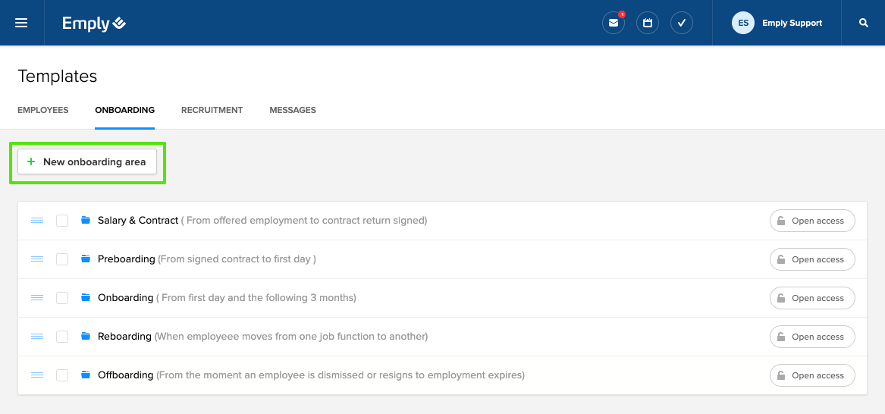885x414 pixels.
Task: Check the Offboarding row checkbox
Action: coord(62,375)
